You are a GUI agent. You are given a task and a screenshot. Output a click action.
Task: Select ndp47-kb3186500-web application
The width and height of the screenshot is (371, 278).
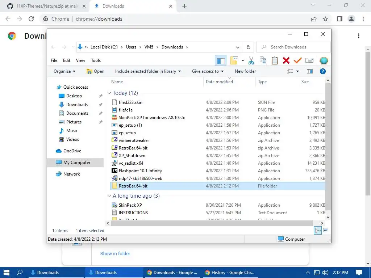click(218, 178)
